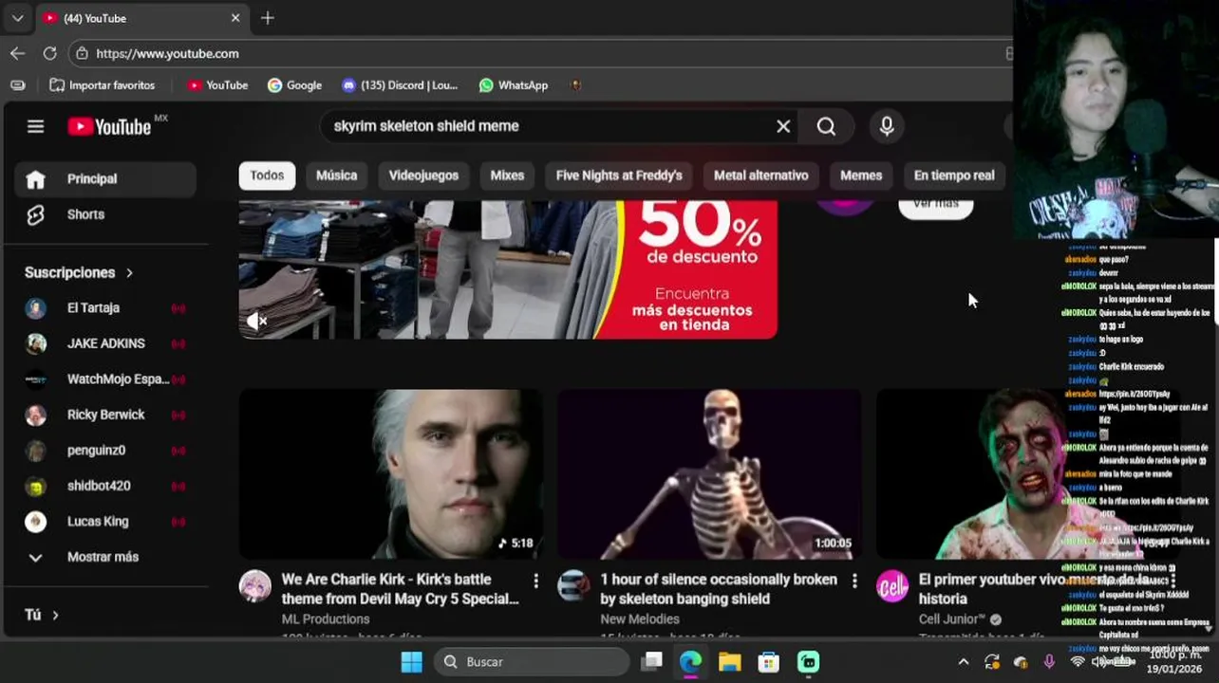Open the last favicon-only bookmark
This screenshot has width=1219, height=683.
575,85
